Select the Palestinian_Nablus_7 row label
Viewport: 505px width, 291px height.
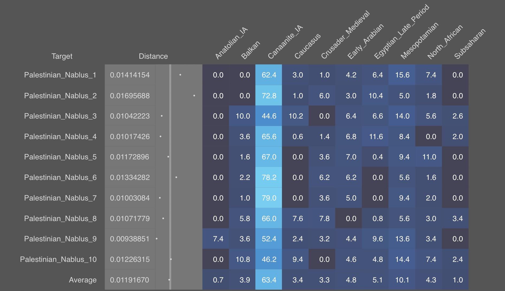pos(60,198)
